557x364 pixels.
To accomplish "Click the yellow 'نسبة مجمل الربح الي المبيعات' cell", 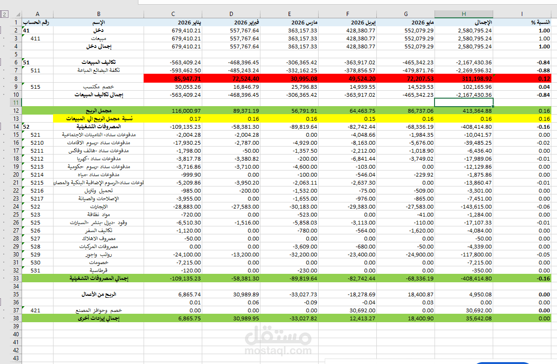I will tap(99, 119).
